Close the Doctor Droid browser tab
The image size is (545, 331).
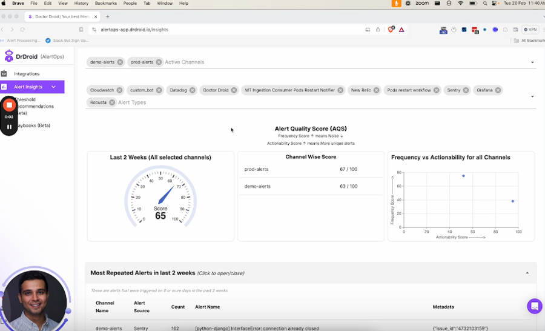[96, 16]
